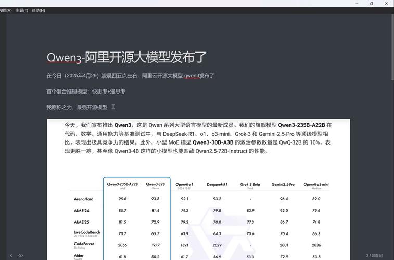Click the Grok 3 Beta column header
The height and width of the screenshot is (260, 394).
[250, 186]
